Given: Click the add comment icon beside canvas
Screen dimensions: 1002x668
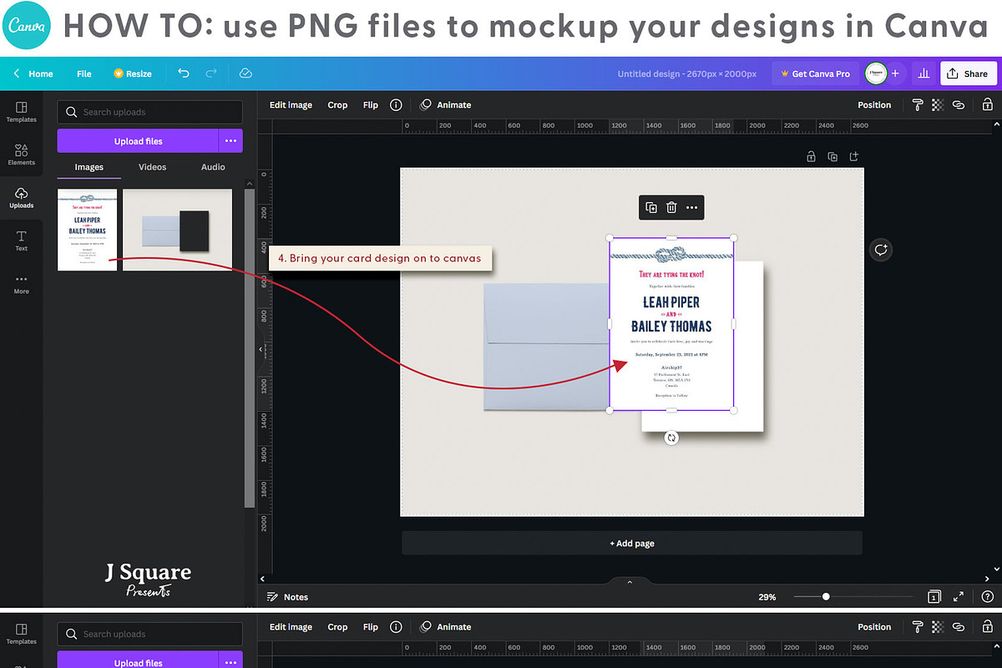Looking at the screenshot, I should coord(881,250).
